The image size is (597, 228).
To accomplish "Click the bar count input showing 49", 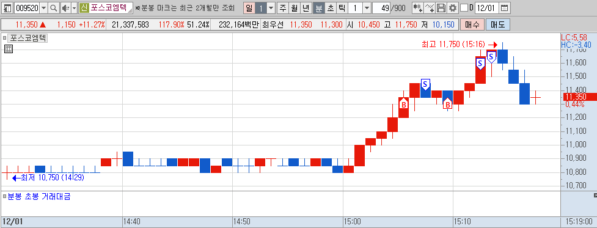I will coord(381,7).
